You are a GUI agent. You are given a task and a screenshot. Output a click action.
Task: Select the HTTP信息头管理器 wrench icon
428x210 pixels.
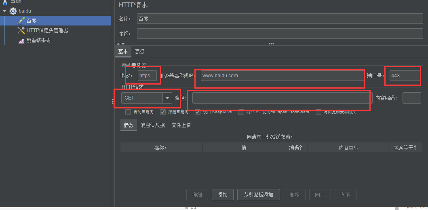point(21,30)
